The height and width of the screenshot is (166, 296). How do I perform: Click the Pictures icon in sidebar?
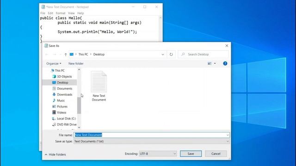(54, 107)
